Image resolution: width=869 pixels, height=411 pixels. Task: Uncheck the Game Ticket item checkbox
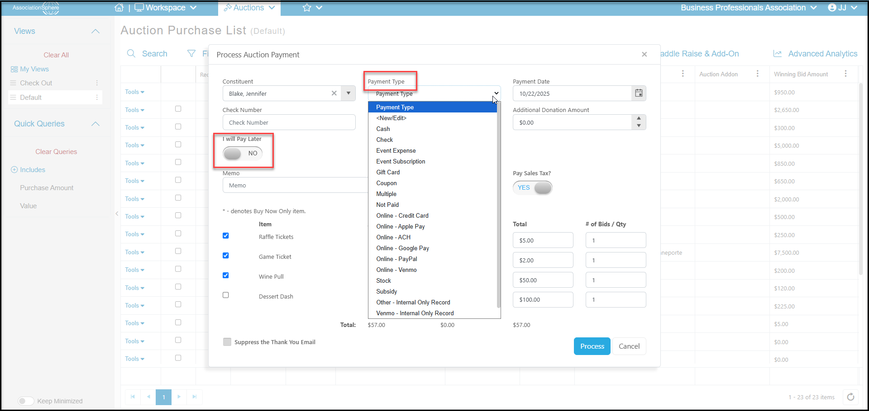click(x=226, y=256)
